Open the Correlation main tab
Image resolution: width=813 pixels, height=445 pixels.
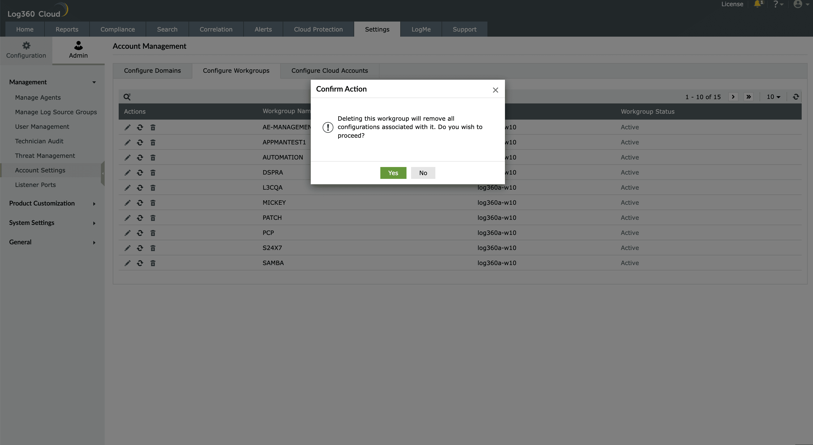(x=216, y=29)
